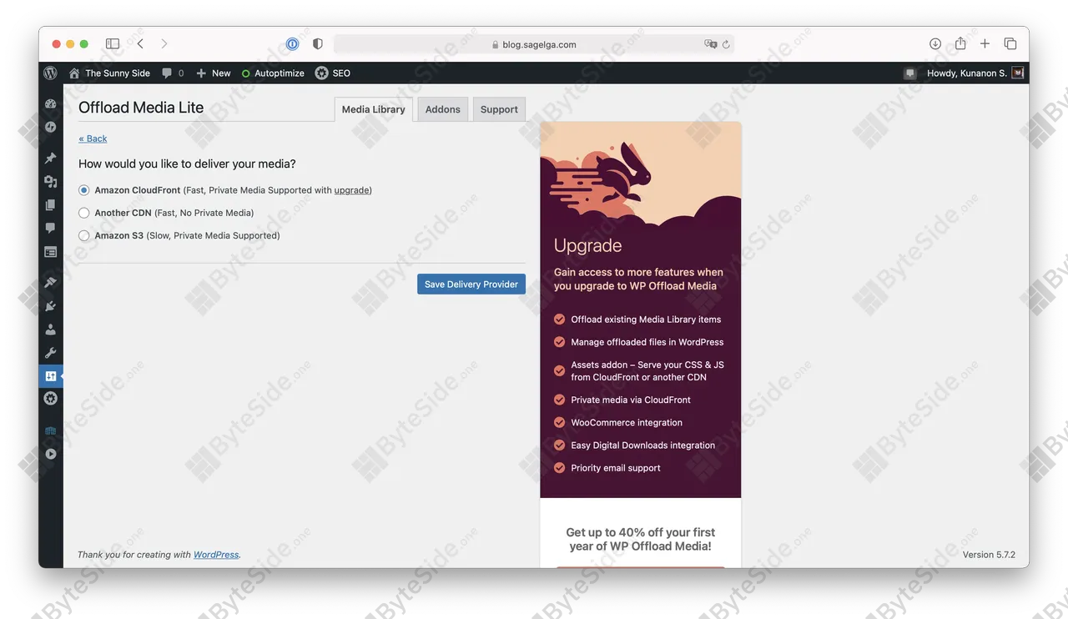Viewport: 1068px width, 619px height.
Task: Select the Amazon CloudFront radio option
Action: 84,190
